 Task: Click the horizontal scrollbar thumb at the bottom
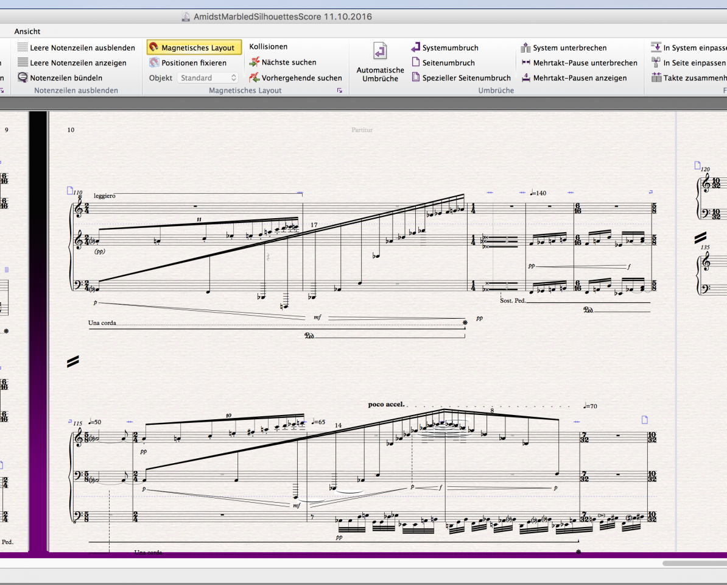[x=695, y=563]
